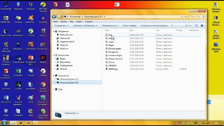
Task: Click the change view icon in toolbar
Action: 187,26
